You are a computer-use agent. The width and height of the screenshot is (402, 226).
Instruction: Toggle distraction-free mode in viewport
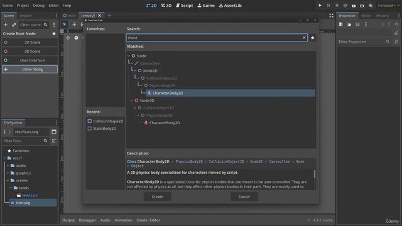tap(331, 16)
